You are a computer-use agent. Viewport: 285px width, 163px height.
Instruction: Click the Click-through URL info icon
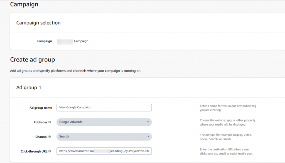pos(50,151)
